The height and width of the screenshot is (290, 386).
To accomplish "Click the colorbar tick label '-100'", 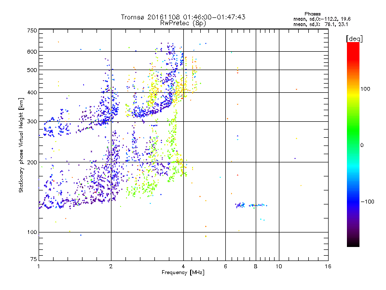I will [367, 202].
